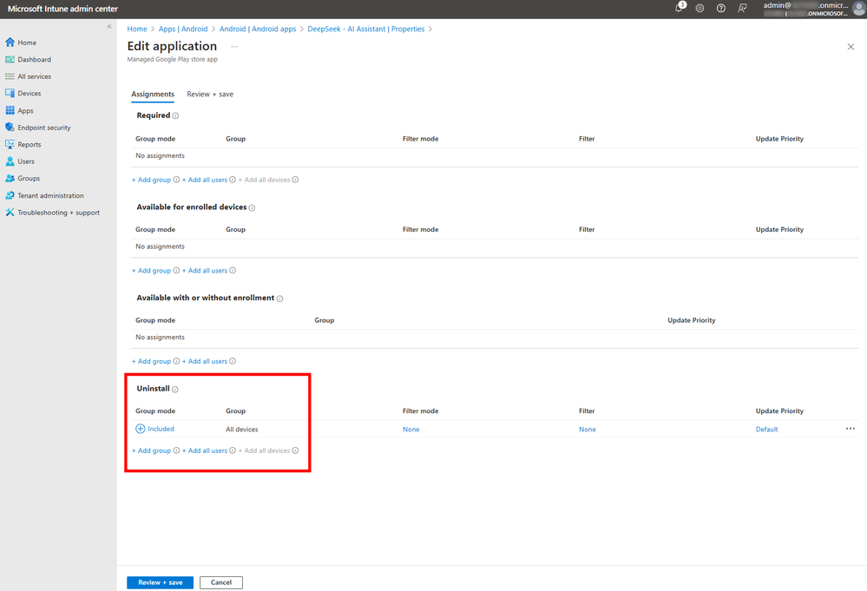
Task: Add all users under Available with or without enrollment
Action: point(205,361)
